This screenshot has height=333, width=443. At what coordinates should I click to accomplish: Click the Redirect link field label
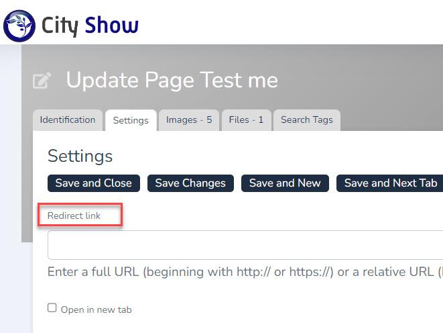pyautogui.click(x=74, y=216)
